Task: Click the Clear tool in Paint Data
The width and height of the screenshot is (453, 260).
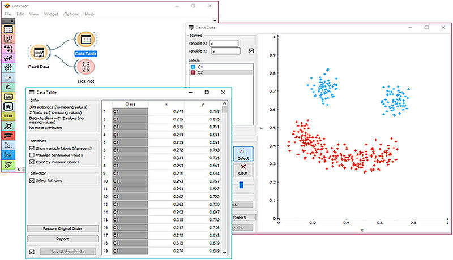Action: (x=243, y=170)
